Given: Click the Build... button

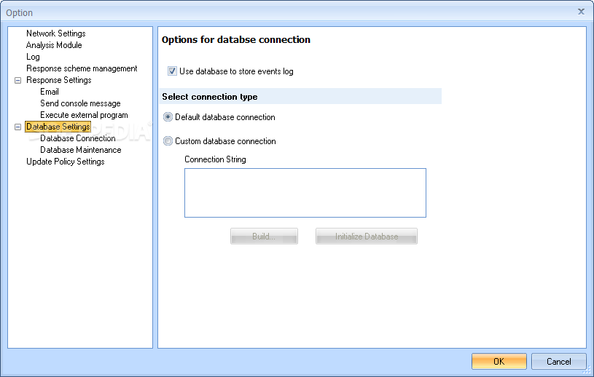Looking at the screenshot, I should click(x=264, y=237).
